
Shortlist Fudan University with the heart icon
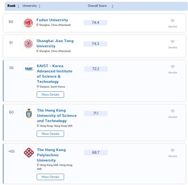point(173,21)
